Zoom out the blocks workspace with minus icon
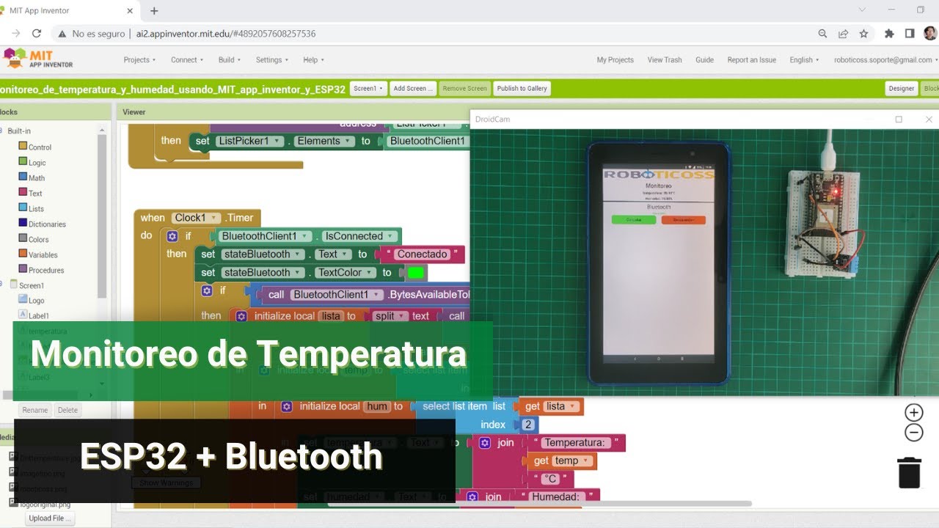This screenshot has height=528, width=939. click(x=913, y=433)
